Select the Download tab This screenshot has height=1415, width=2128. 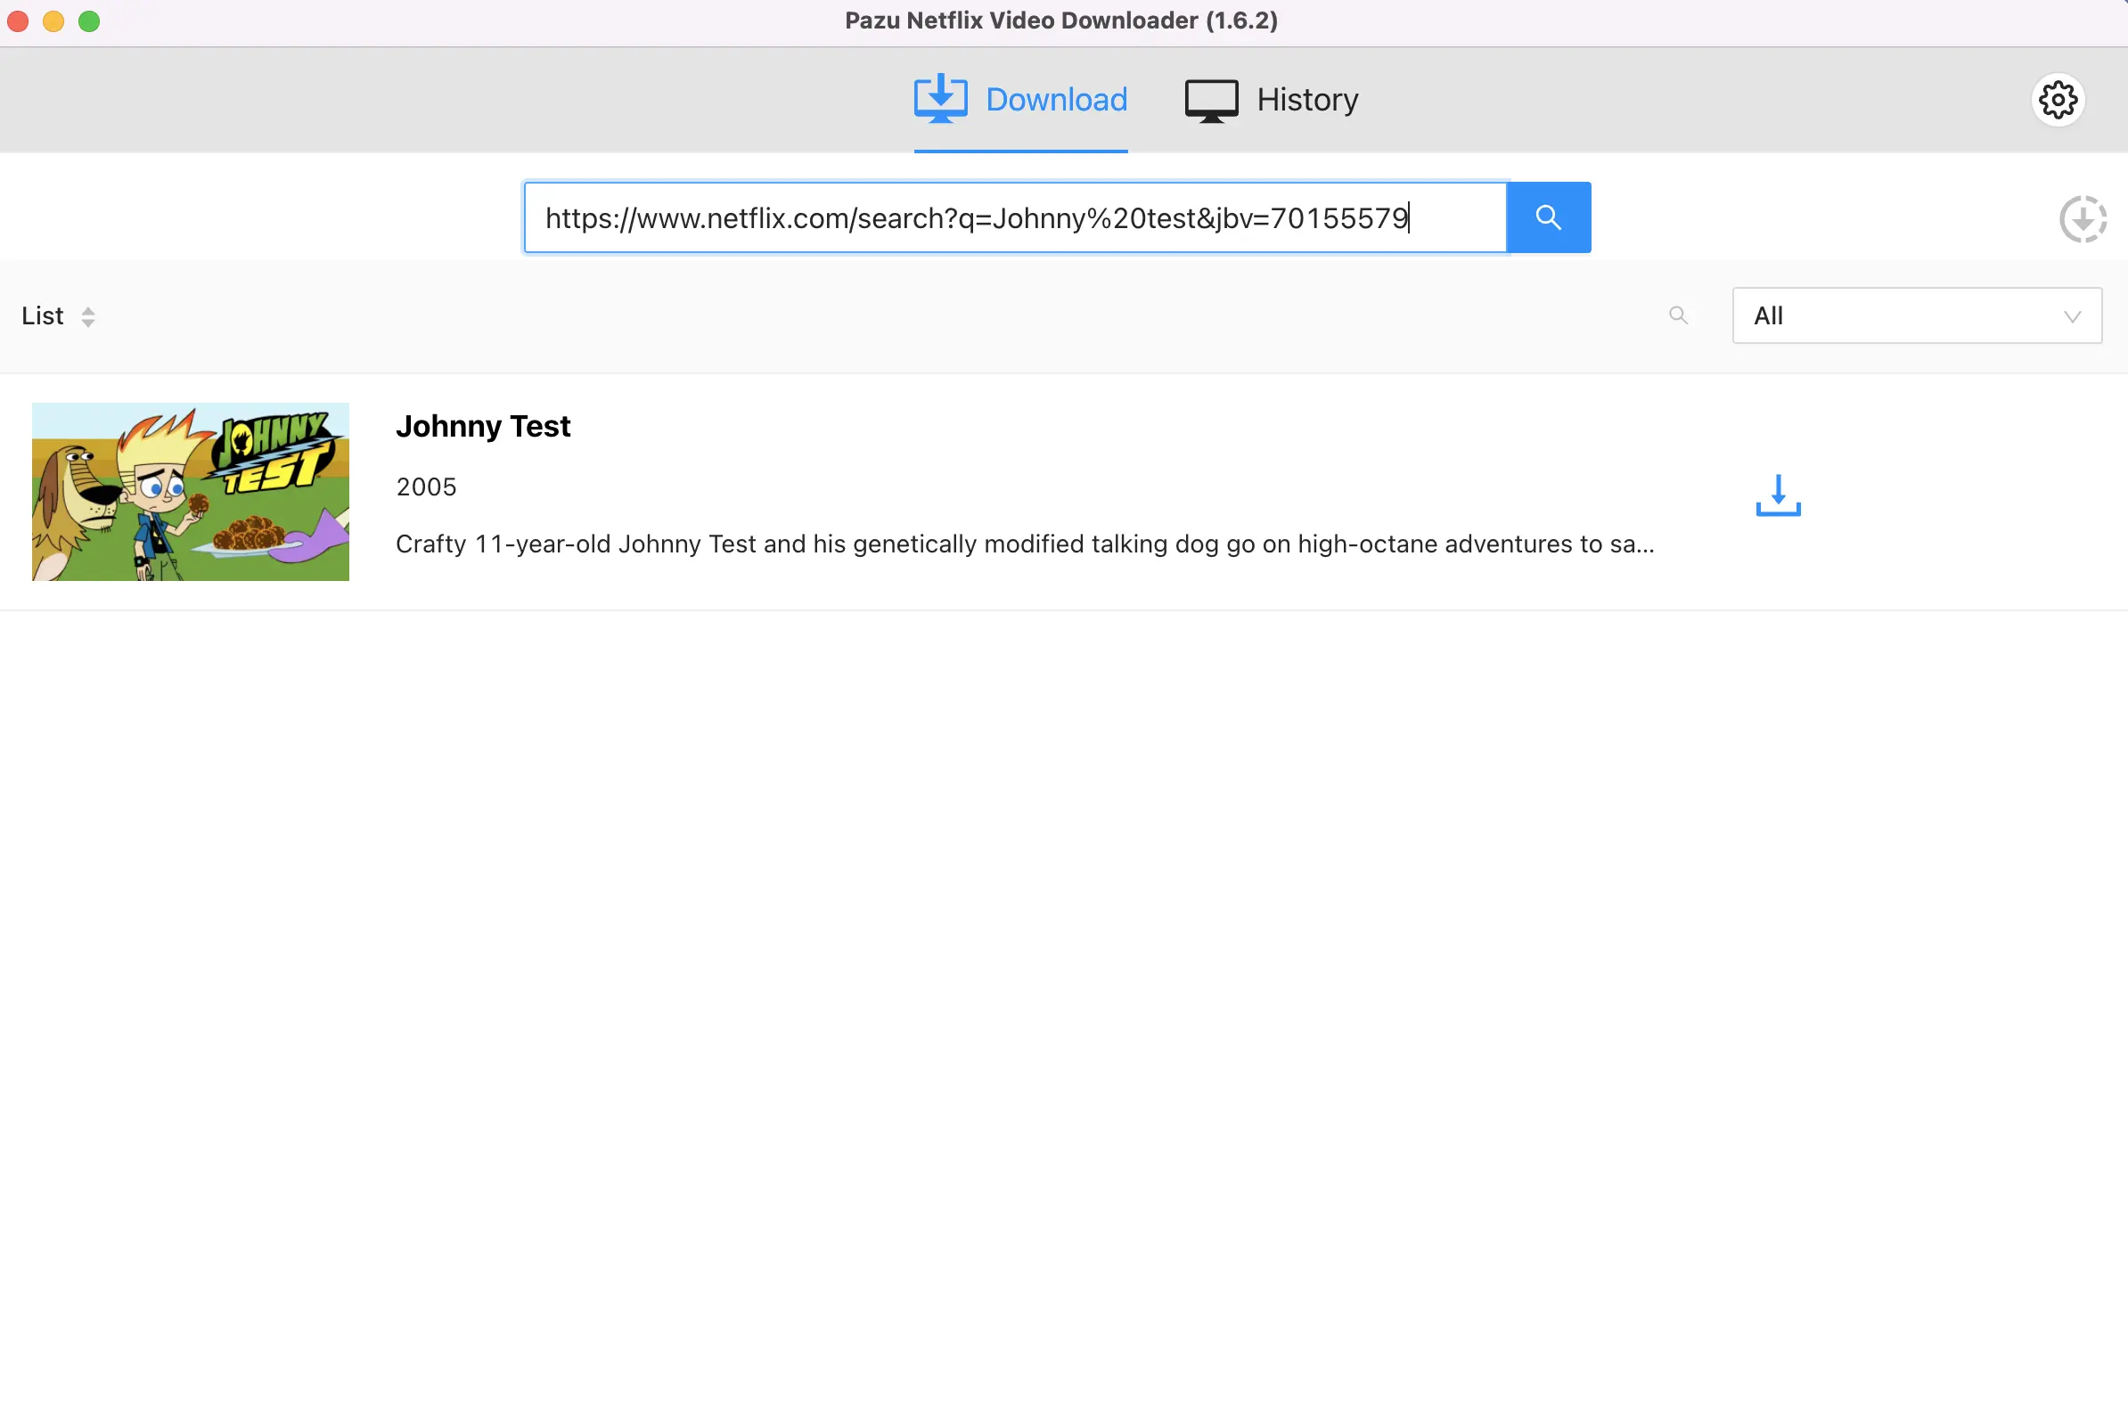(x=1020, y=99)
